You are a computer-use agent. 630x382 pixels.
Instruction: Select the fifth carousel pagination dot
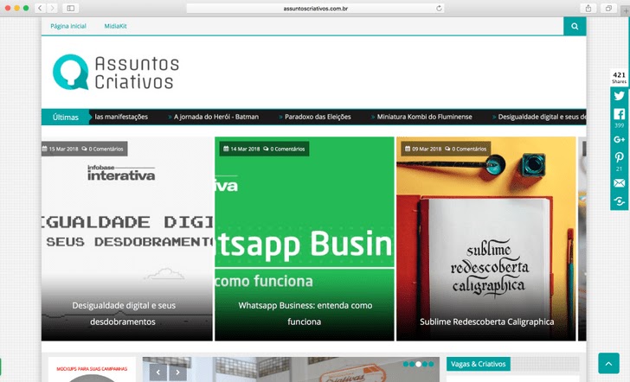coord(431,364)
